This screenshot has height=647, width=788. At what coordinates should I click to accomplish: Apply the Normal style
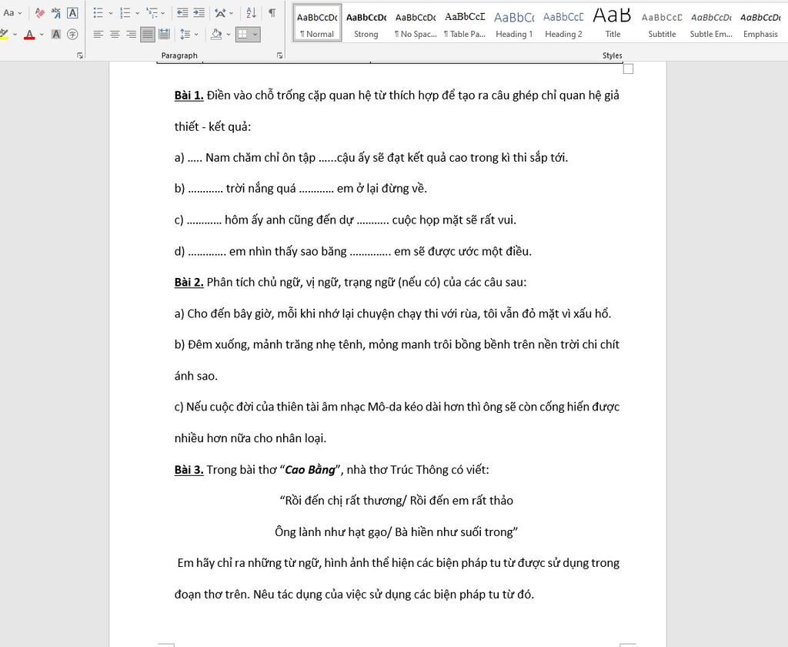317,22
